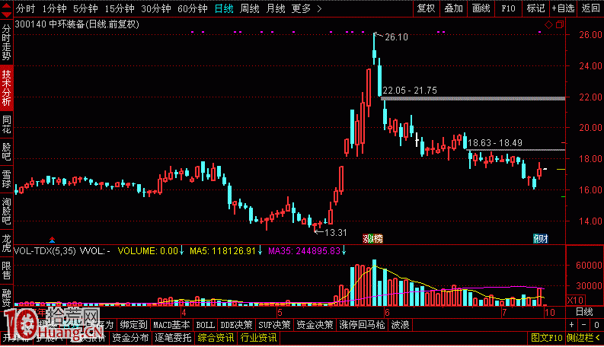
Task: Open 淘股吧 in the left sidebar
Action: click(6, 211)
